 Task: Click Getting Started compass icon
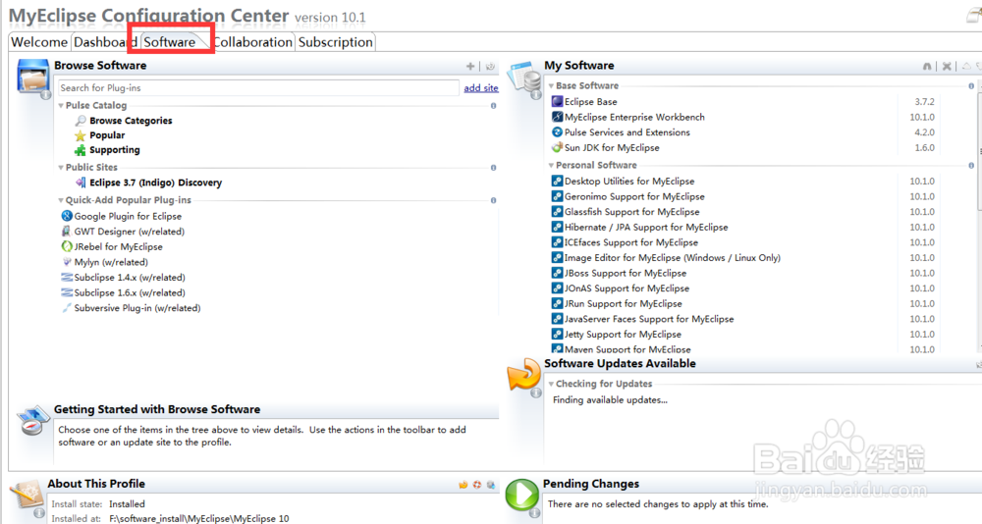click(x=33, y=421)
